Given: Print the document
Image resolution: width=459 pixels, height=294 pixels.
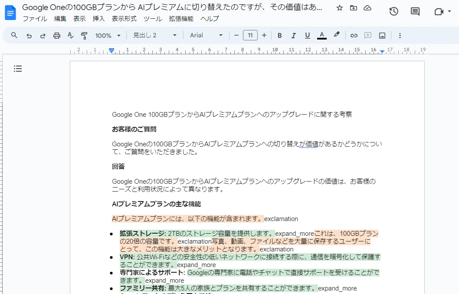Looking at the screenshot, I should 57,36.
